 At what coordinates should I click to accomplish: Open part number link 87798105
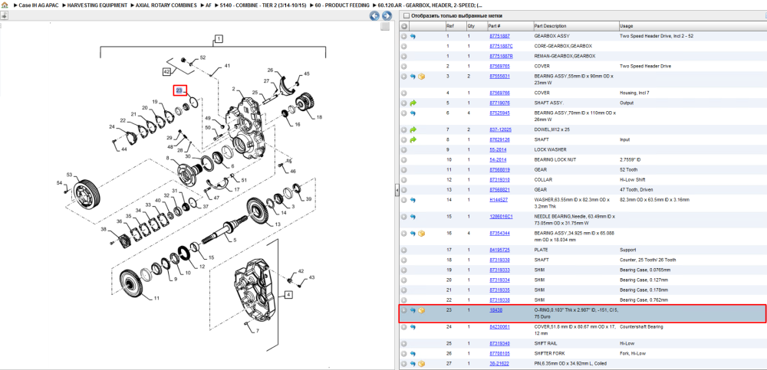(499, 353)
